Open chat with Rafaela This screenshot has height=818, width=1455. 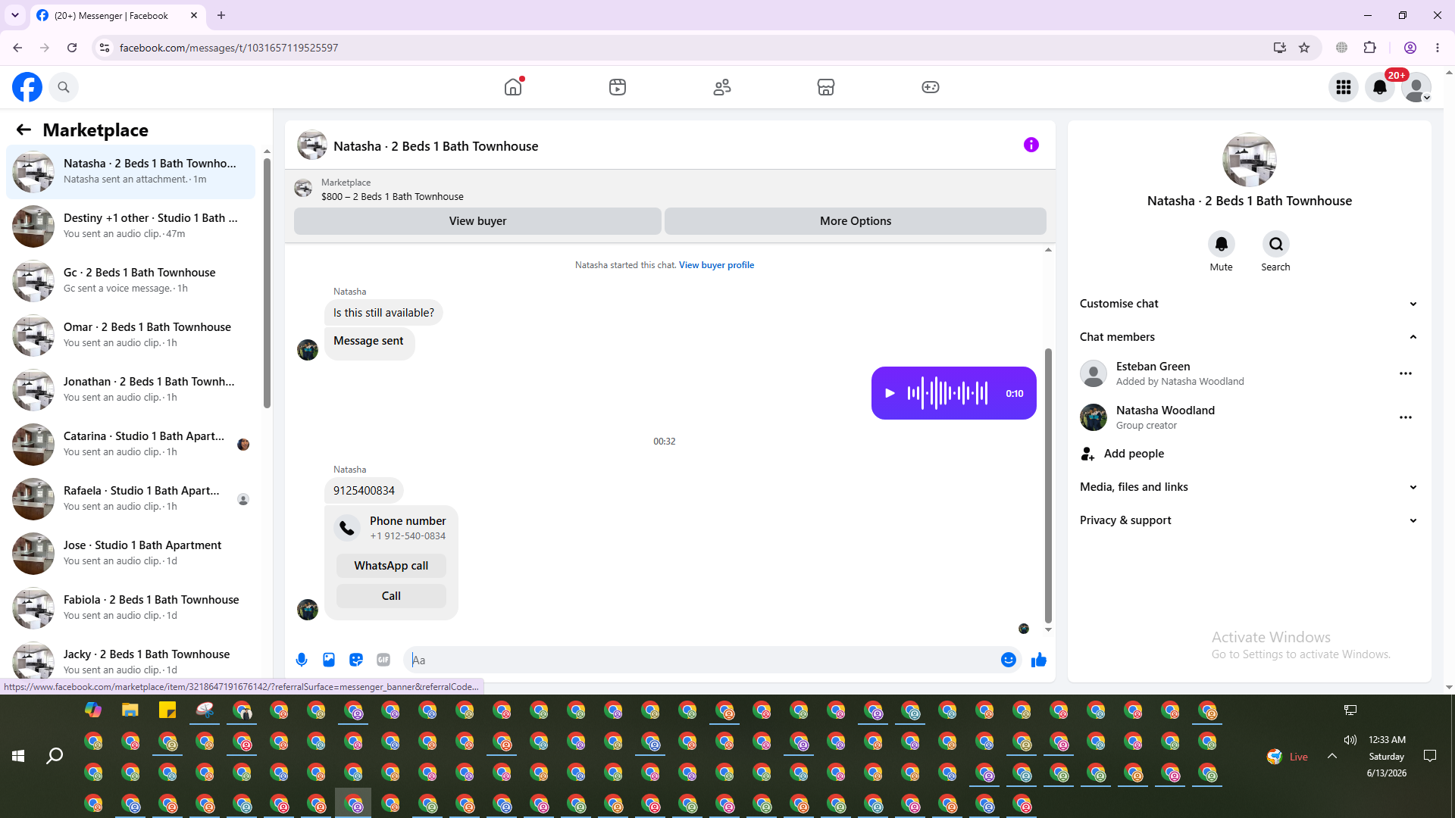pyautogui.click(x=131, y=498)
